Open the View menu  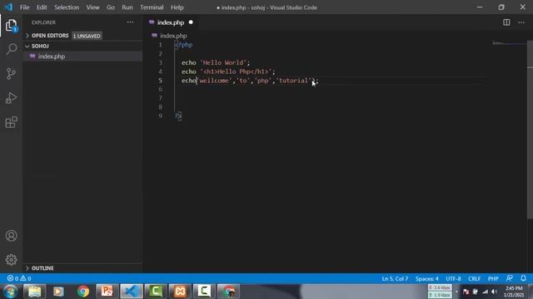click(92, 7)
